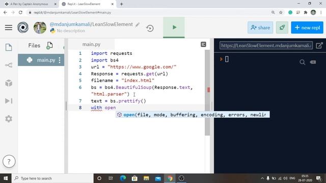This screenshot has height=183, width=326.
Task: Click the share button
Action: pyautogui.click(x=260, y=27)
